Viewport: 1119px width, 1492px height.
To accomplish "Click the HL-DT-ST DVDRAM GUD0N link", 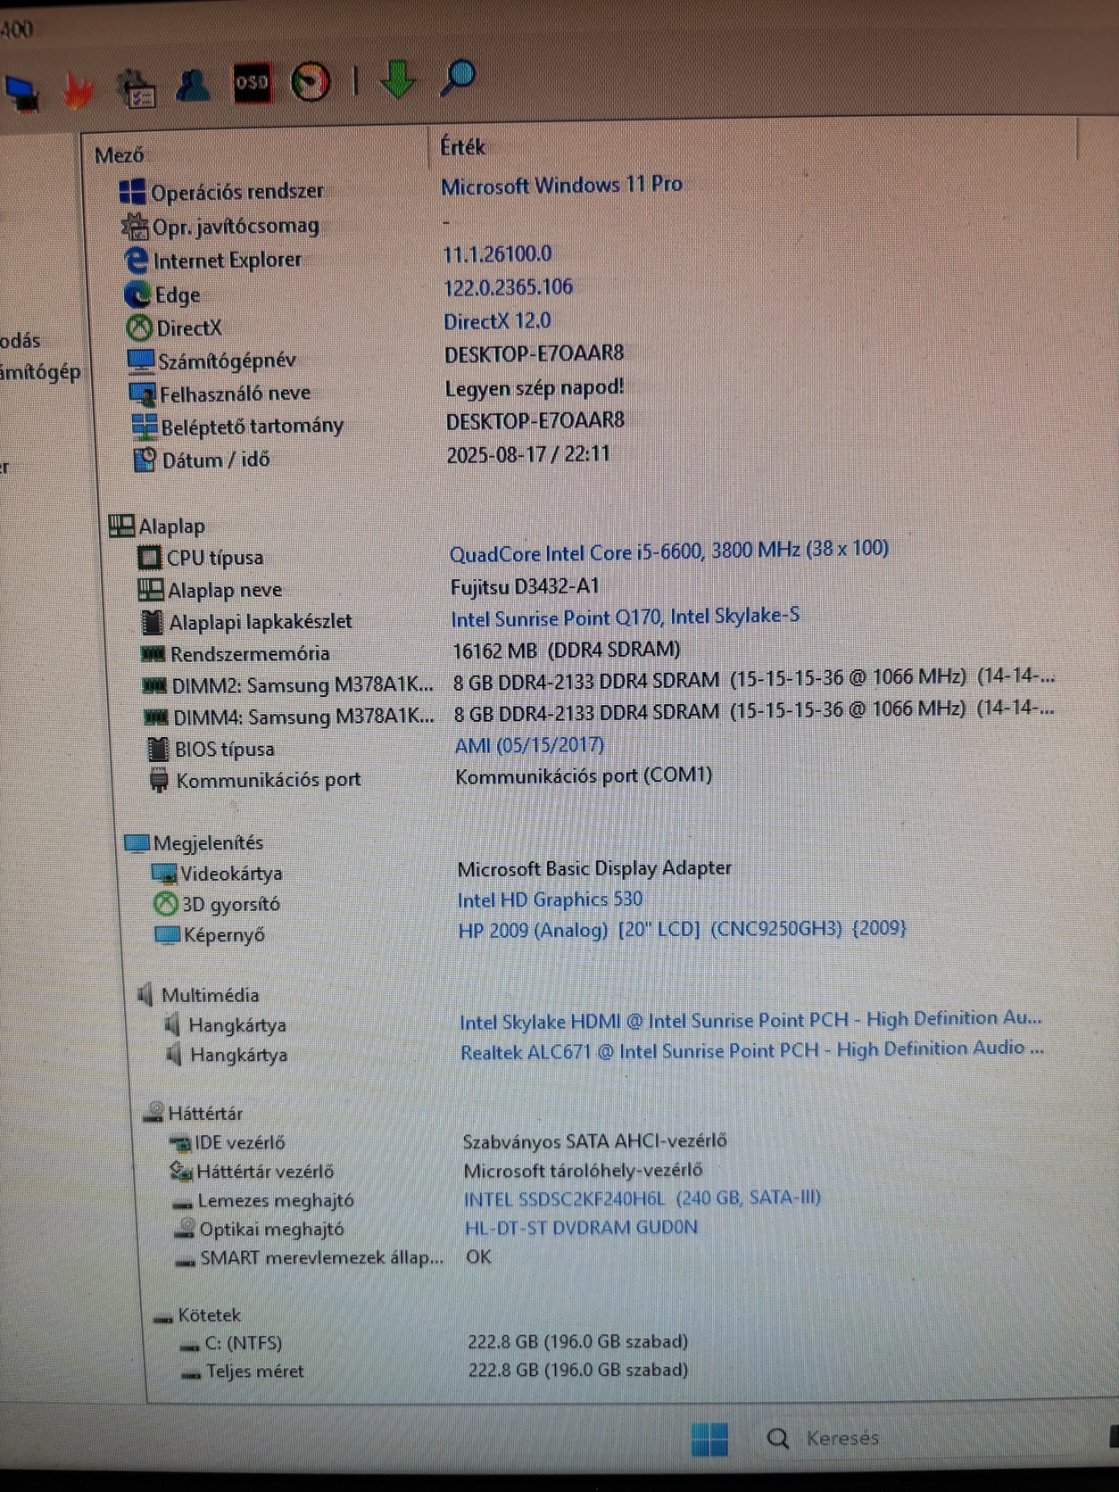I will 581,1228.
